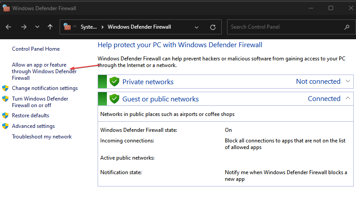The height and width of the screenshot is (209, 356).
Task: Click the Up one level arrow
Action: [50, 27]
